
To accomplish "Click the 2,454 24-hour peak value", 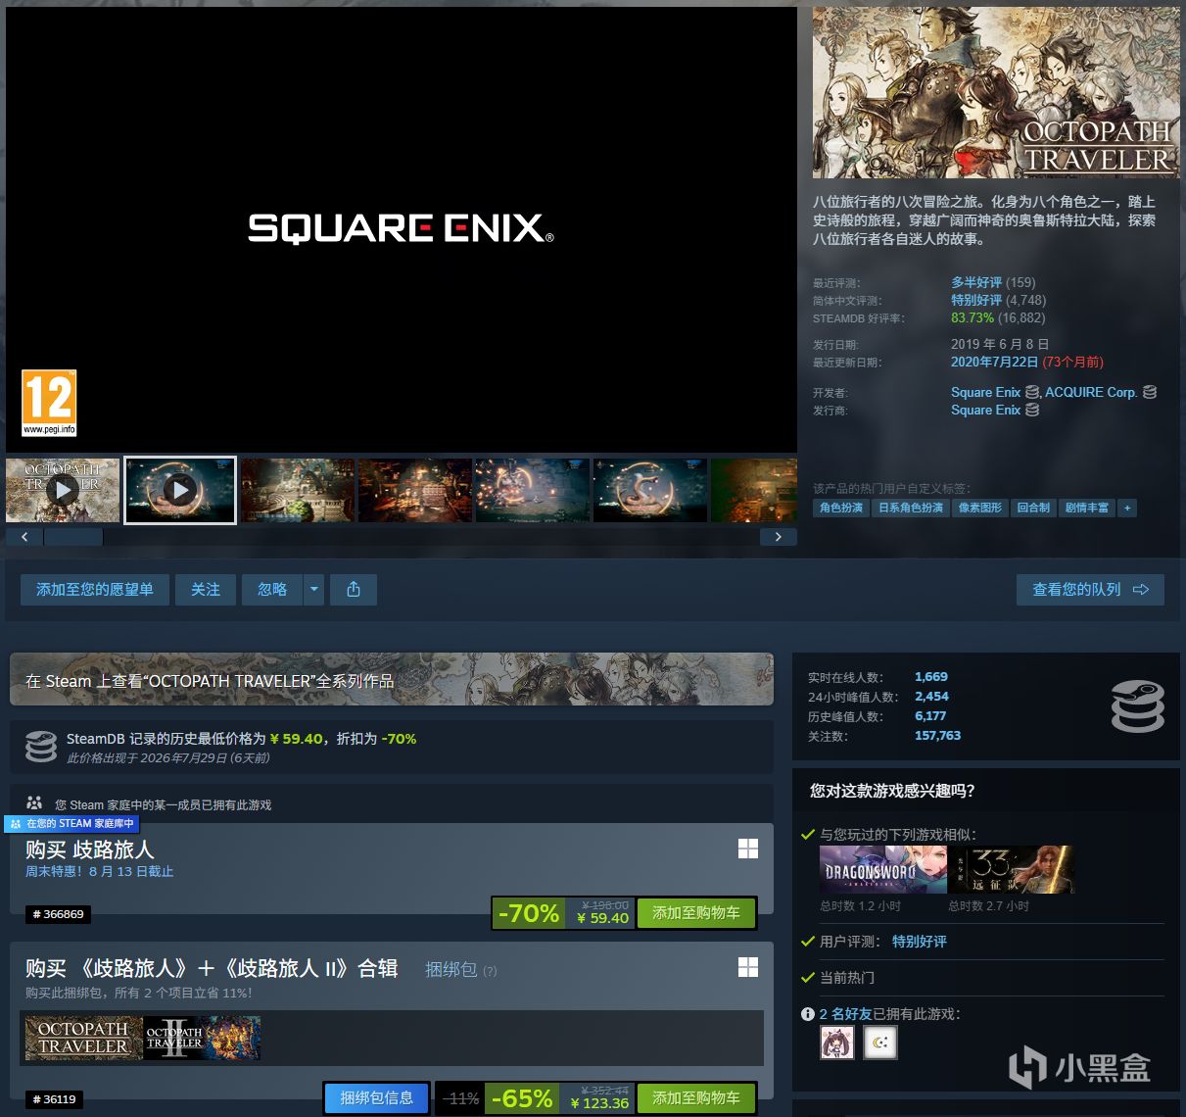I will click(931, 697).
